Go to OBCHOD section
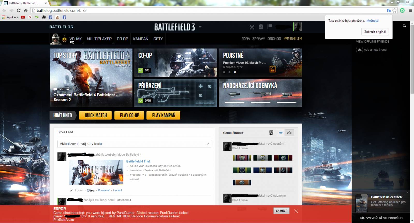414x223 pixels. [274, 39]
